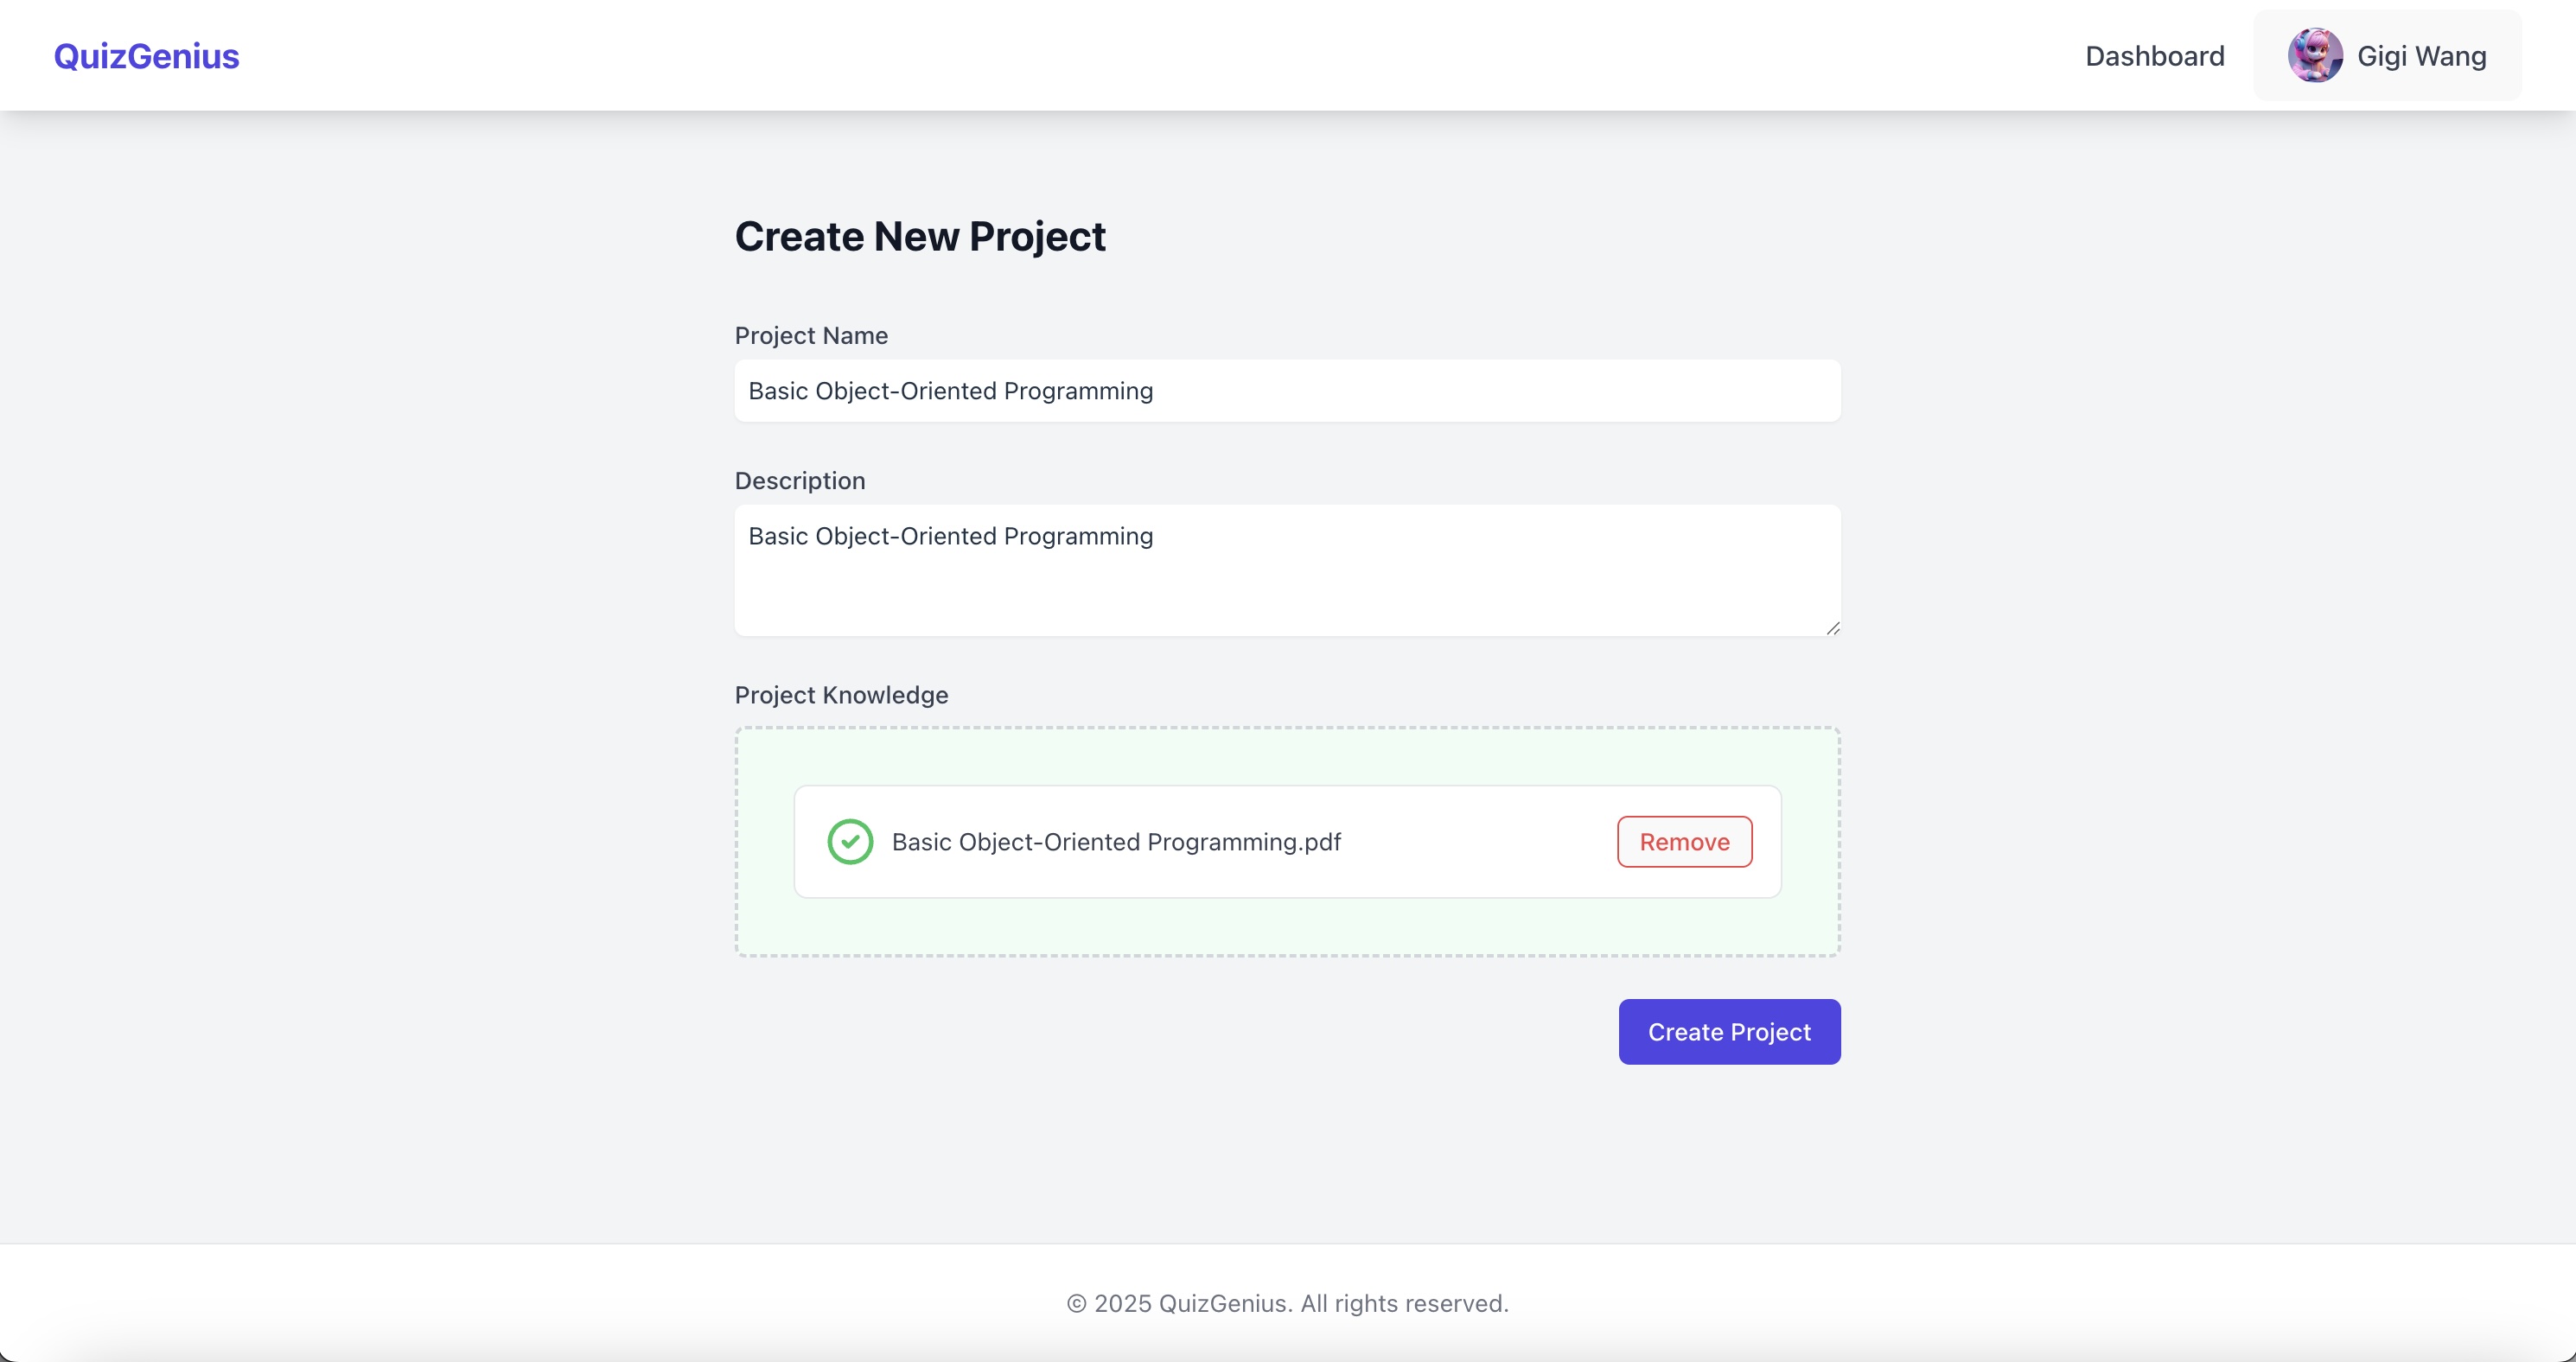Open the Dashboard page
Viewport: 2576px width, 1362px height.
(x=2154, y=56)
